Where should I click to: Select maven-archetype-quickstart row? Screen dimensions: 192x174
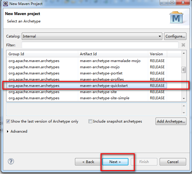tap(87, 86)
